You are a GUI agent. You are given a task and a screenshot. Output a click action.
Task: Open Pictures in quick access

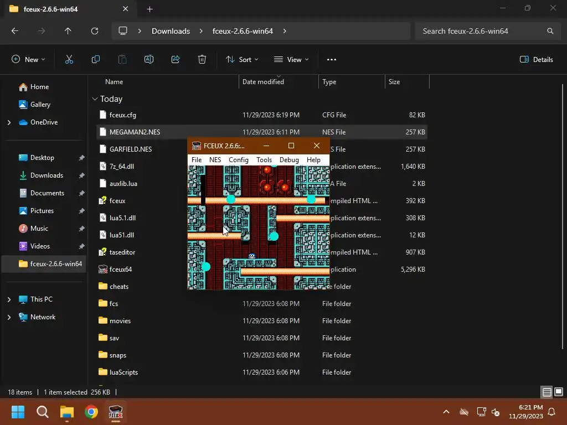pyautogui.click(x=36, y=211)
